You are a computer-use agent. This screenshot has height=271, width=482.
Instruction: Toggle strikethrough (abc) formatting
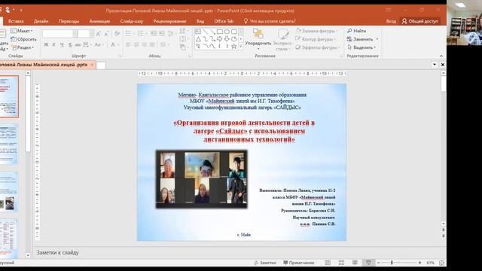coord(78,45)
